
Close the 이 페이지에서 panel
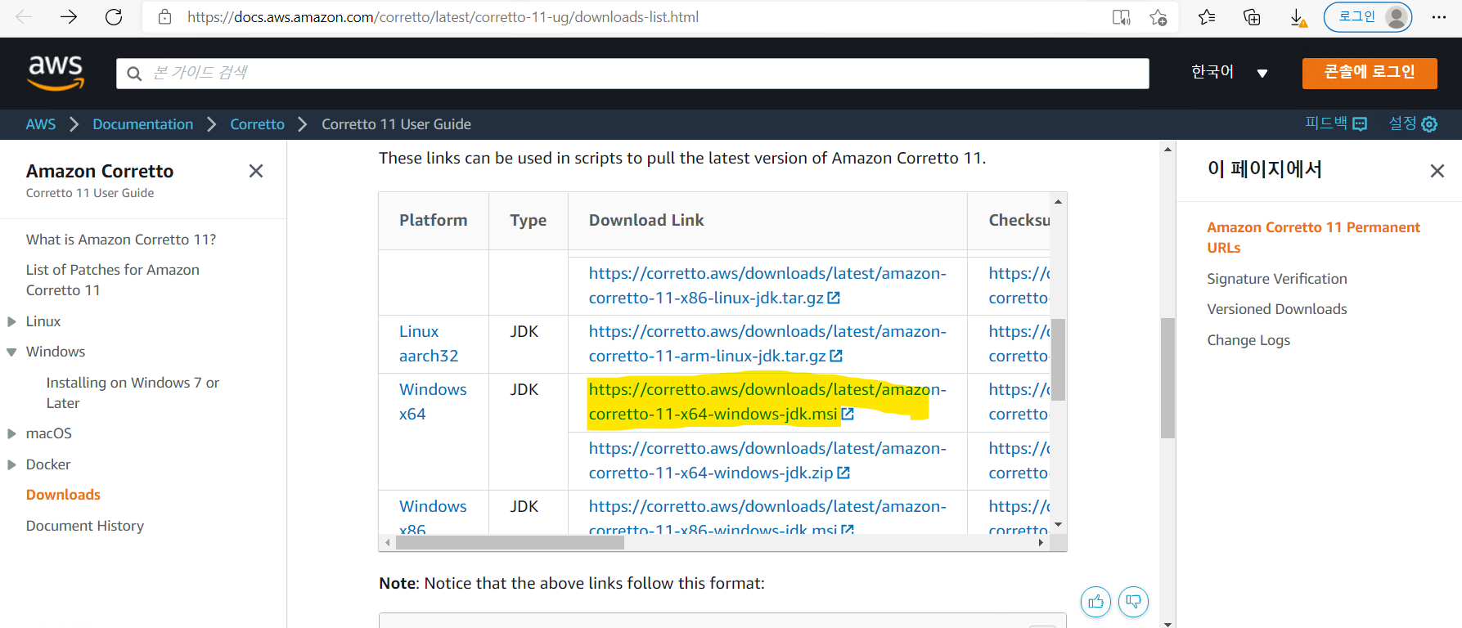[1437, 171]
